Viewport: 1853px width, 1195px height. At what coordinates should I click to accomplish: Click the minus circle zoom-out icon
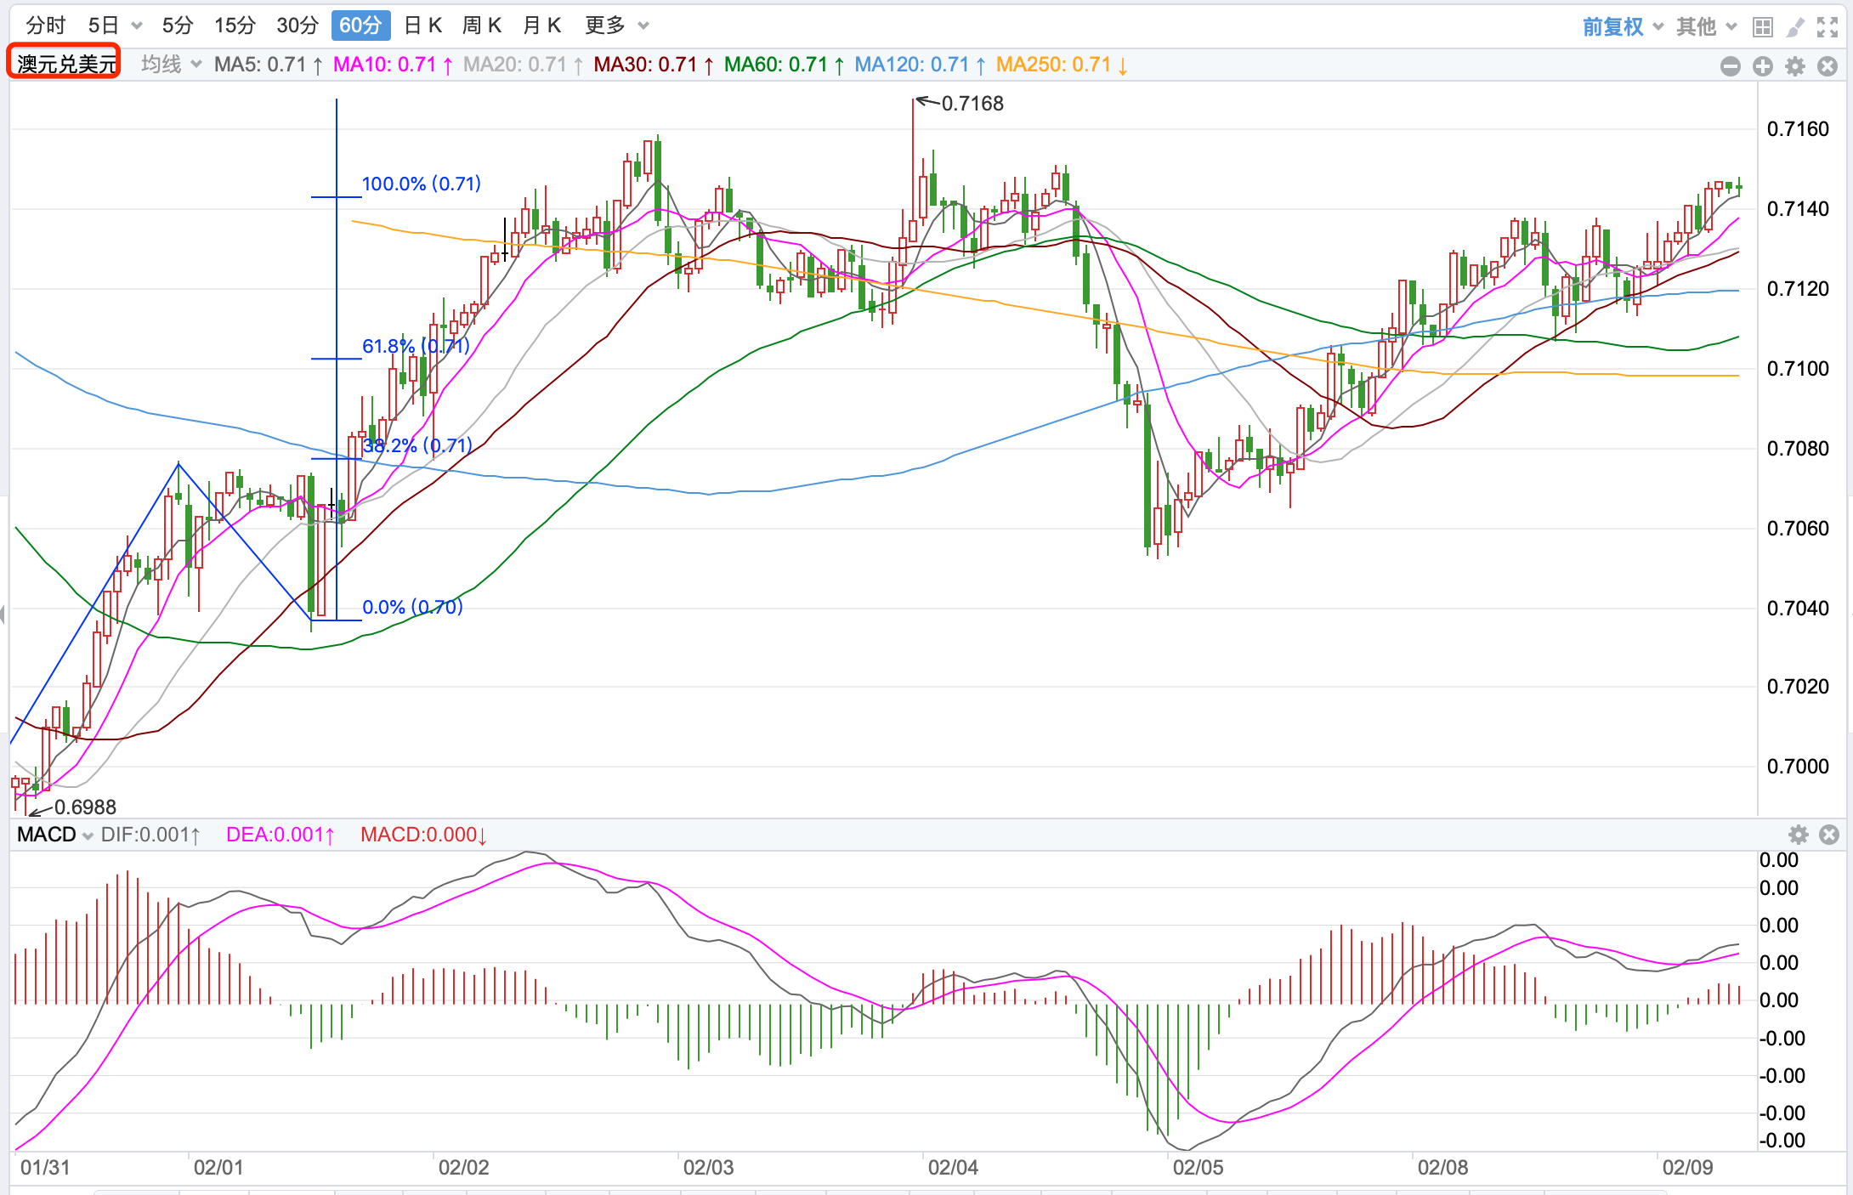click(x=1730, y=66)
